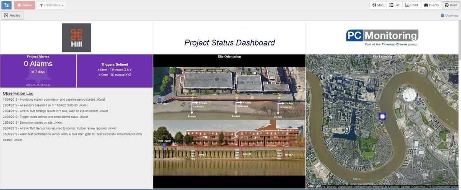
Task: Select log entry 'ArrayA TM1 Strange results in Y axis'
Action: [55, 111]
